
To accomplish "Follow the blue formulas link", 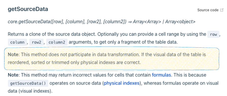I will (161, 75).
